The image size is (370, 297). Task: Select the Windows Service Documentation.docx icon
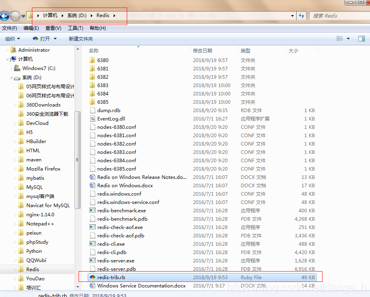(x=92, y=286)
